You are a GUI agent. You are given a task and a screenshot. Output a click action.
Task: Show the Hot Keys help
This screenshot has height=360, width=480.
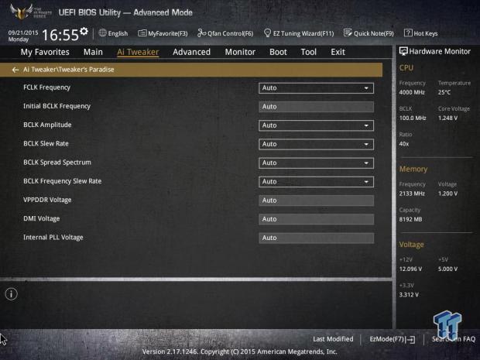421,33
